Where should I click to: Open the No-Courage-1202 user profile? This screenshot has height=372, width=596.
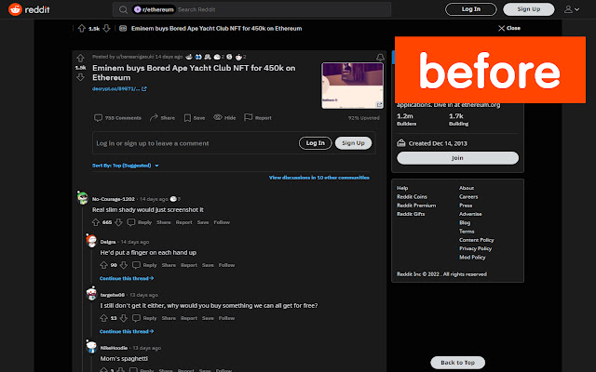pyautogui.click(x=114, y=199)
